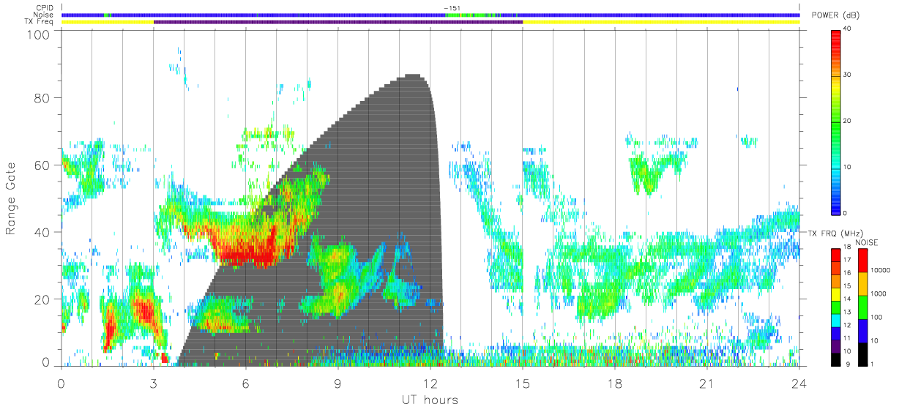Click the 'CPID' label

44,7
